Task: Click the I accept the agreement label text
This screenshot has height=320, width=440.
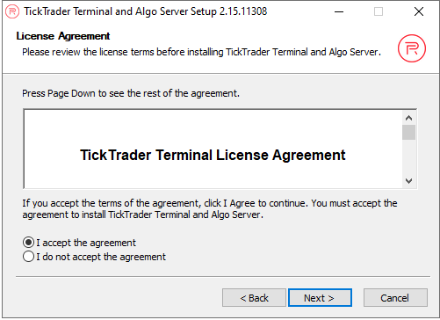Action: pyautogui.click(x=86, y=243)
